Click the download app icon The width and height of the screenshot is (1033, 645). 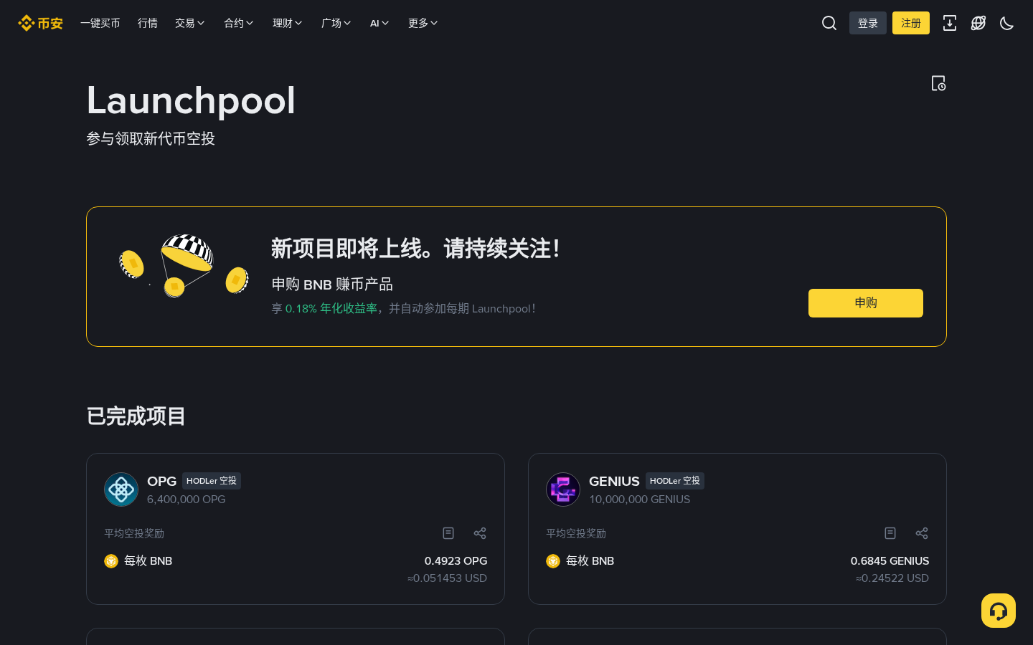tap(950, 23)
